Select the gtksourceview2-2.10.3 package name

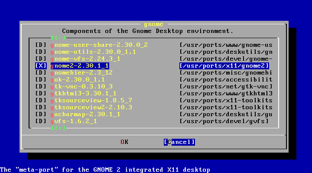tap(91, 108)
